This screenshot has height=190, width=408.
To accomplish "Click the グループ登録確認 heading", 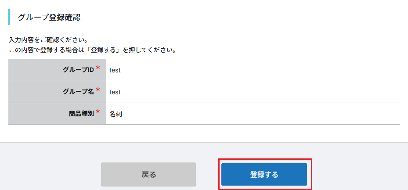I will pyautogui.click(x=49, y=18).
